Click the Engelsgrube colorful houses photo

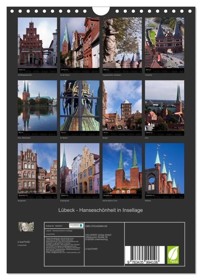[80, 168]
